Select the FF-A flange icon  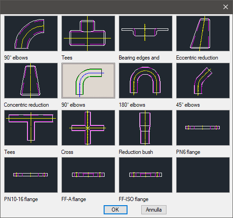[x=88, y=175]
